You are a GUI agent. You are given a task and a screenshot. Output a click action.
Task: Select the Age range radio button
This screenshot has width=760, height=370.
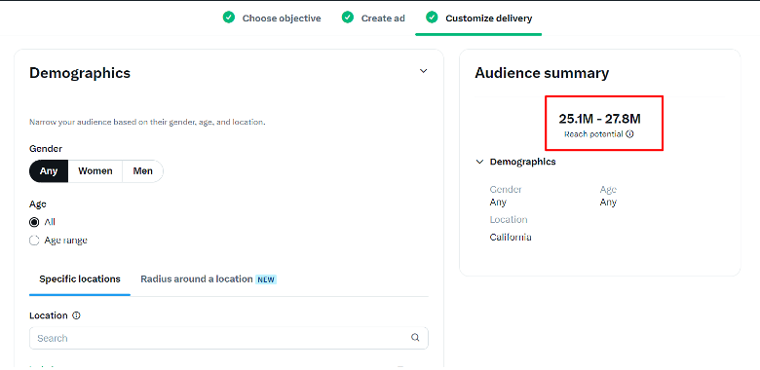tap(34, 240)
